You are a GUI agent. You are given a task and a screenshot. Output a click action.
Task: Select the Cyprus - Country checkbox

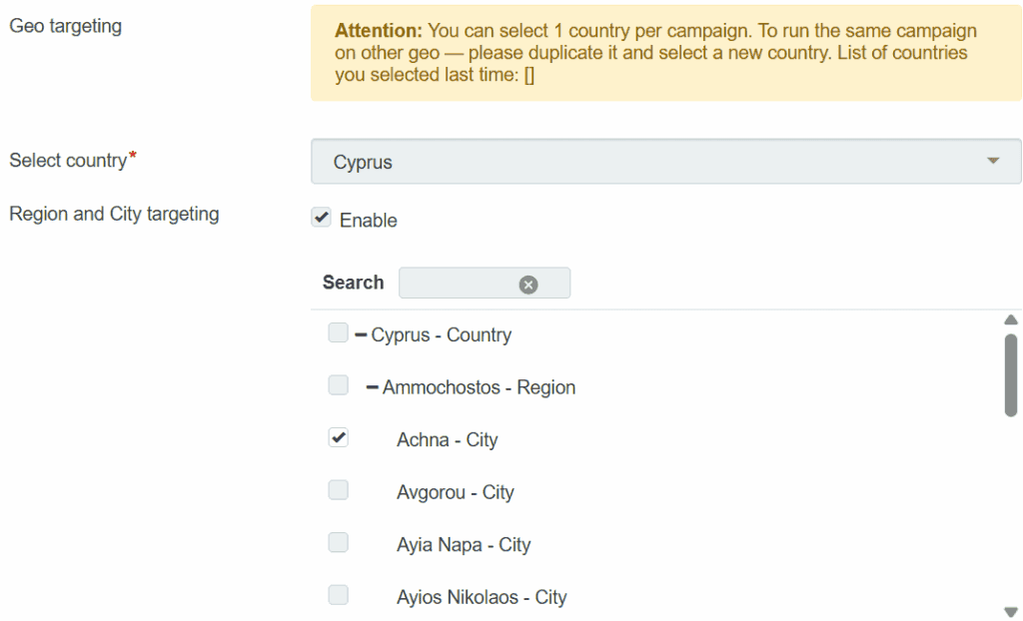339,333
